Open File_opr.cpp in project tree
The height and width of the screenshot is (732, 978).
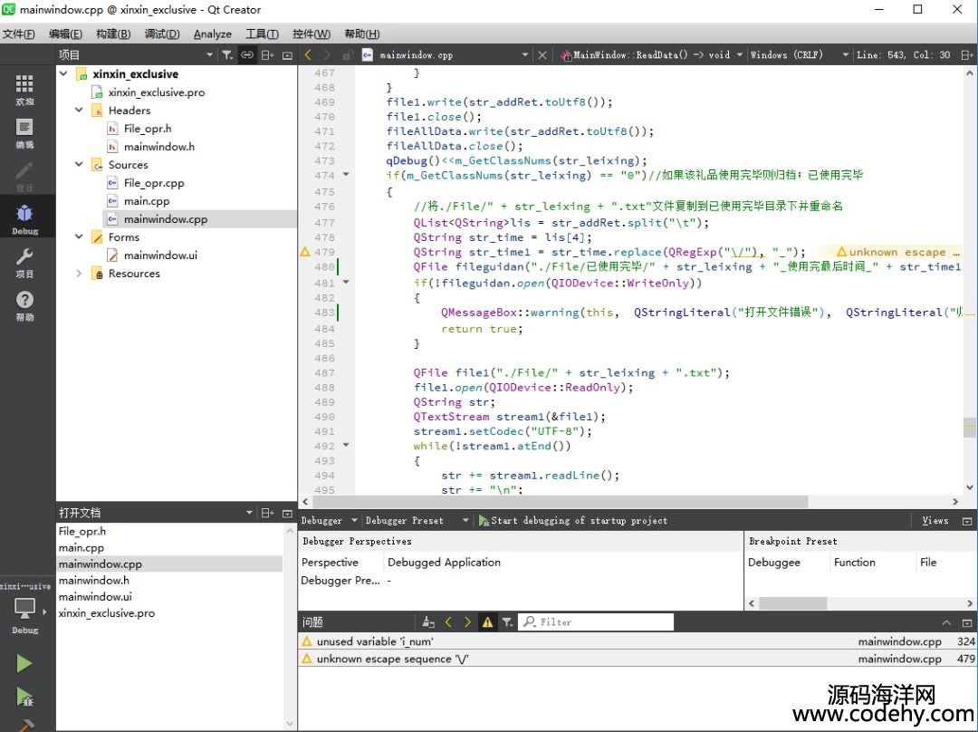point(154,183)
